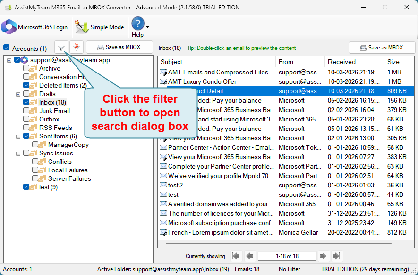Uncheck the test folder checkbox
418x275 pixels.
coord(26,187)
